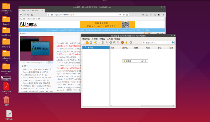Click the red round icon in KeePassXC toolbar
The width and height of the screenshot is (210, 122).
(122, 42)
